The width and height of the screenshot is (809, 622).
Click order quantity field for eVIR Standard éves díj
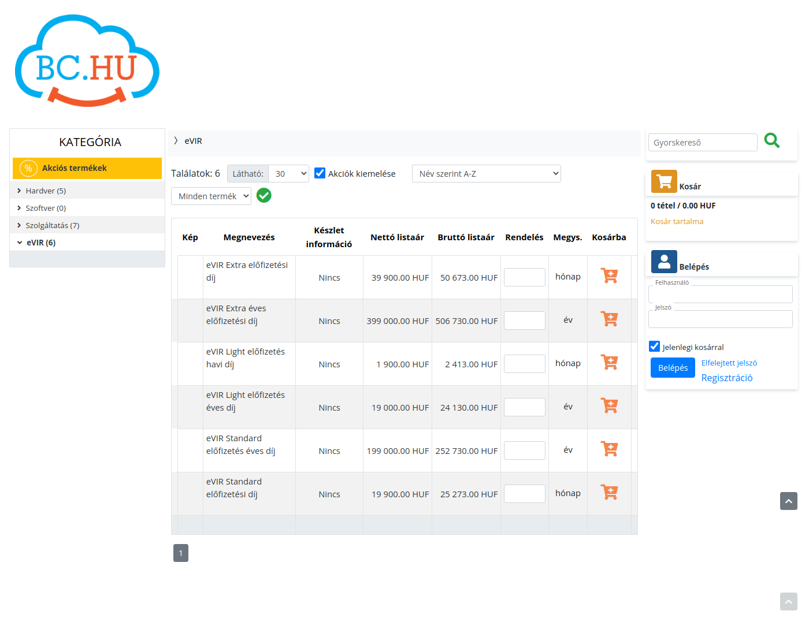(x=525, y=450)
